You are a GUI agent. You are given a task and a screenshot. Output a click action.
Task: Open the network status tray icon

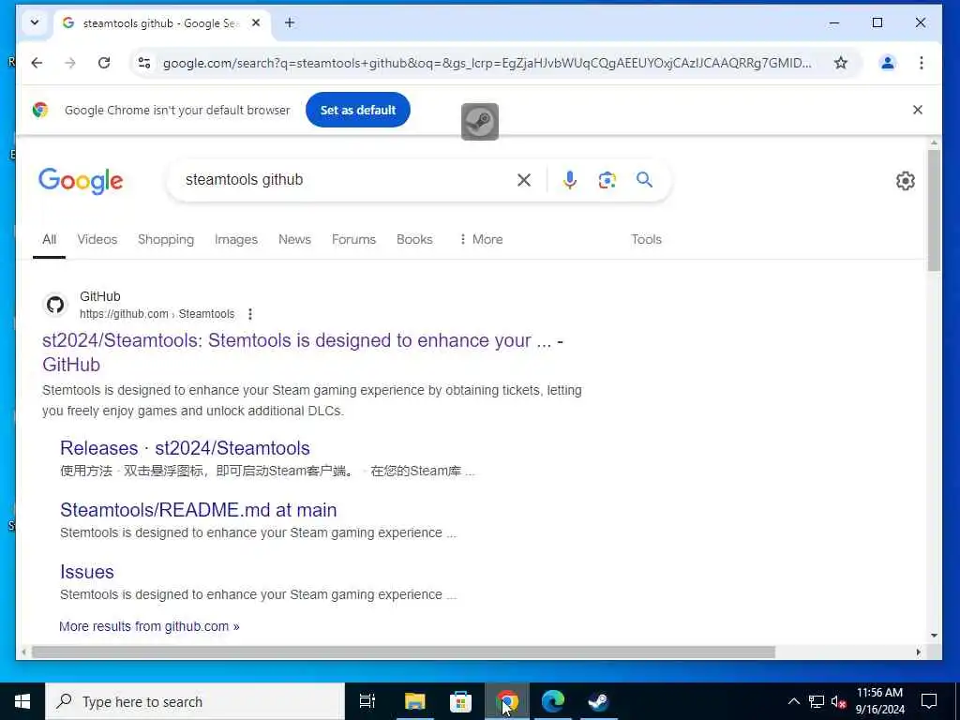(817, 701)
